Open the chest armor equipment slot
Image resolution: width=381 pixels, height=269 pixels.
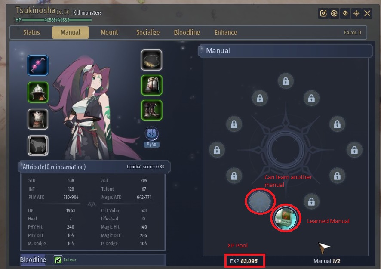(x=38, y=119)
